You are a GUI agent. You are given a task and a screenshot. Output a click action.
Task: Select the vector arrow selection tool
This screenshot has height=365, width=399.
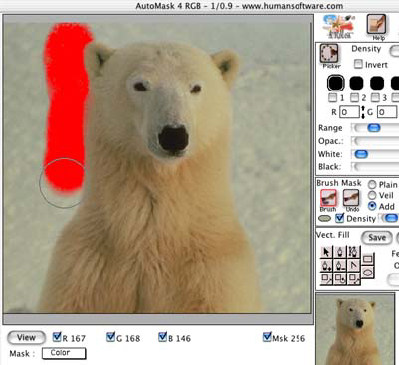click(326, 252)
